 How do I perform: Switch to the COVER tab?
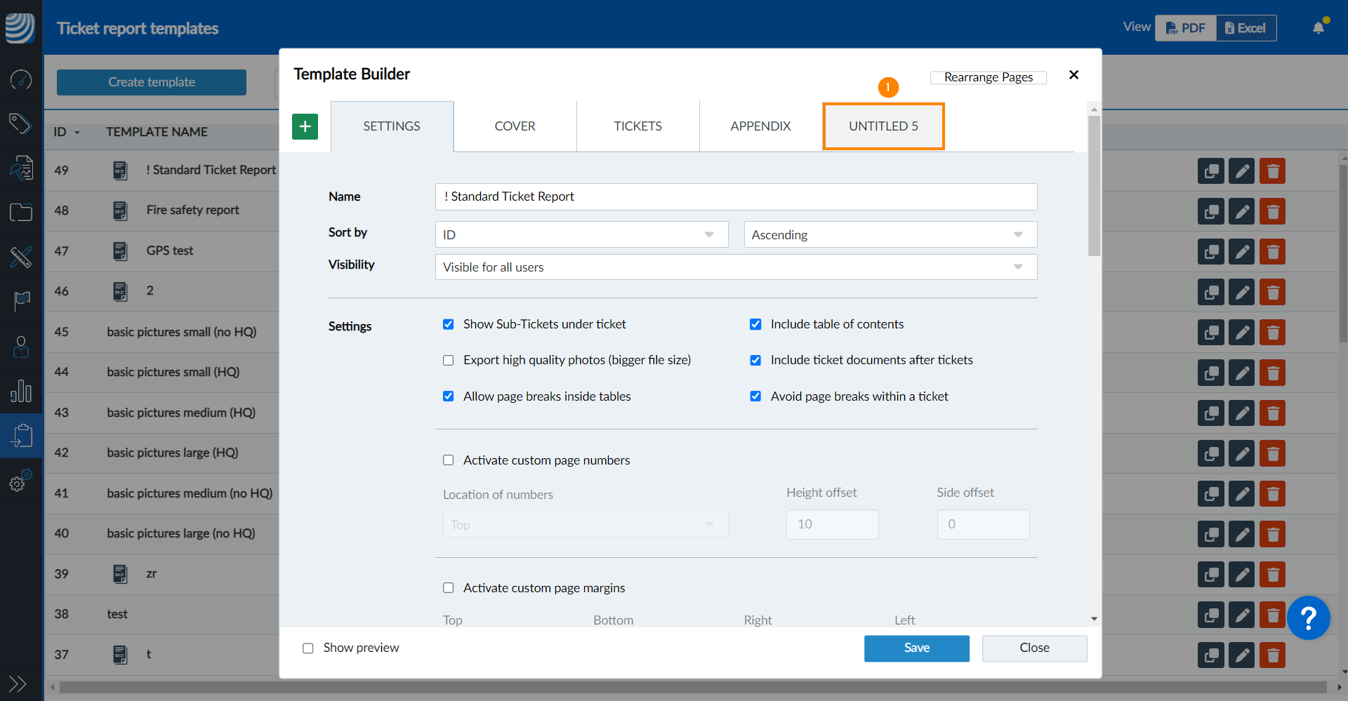coord(515,126)
